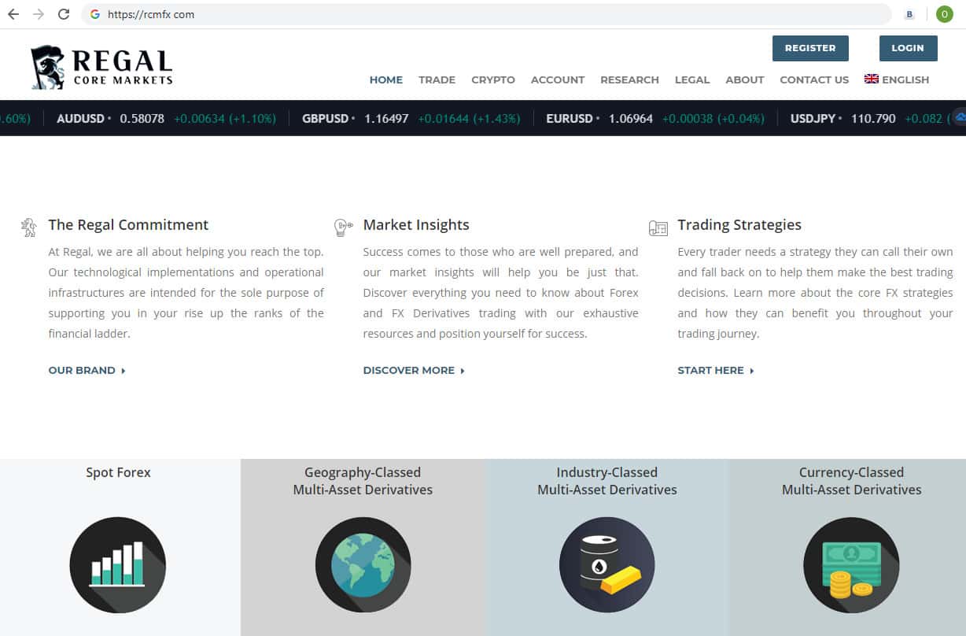Click Geography-Classed Multi-Asset Derivatives title
Screen dimensions: 966x636
point(363,481)
